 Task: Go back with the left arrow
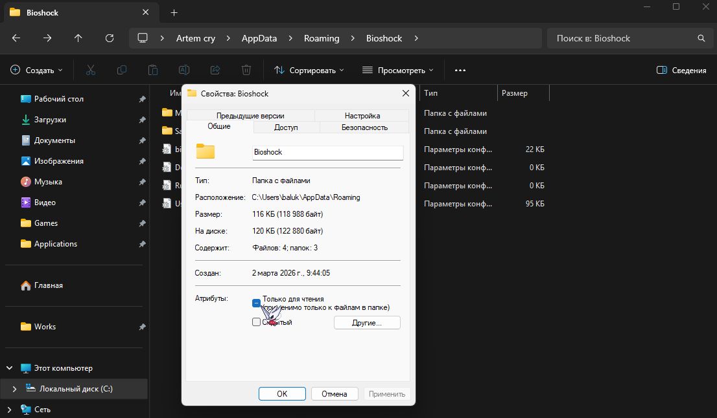point(16,38)
